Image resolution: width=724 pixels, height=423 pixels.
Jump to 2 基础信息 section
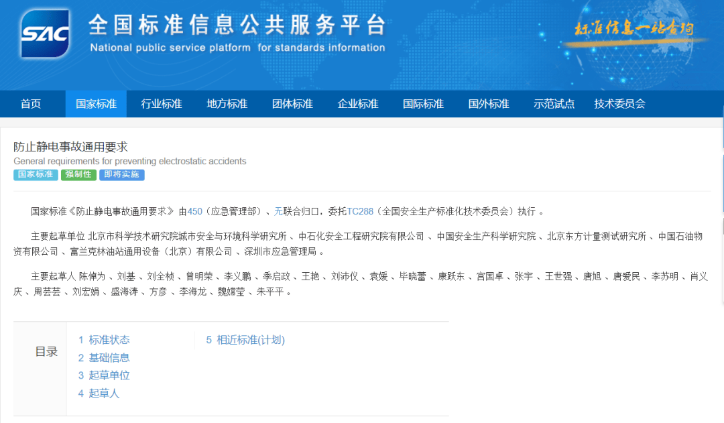104,358
